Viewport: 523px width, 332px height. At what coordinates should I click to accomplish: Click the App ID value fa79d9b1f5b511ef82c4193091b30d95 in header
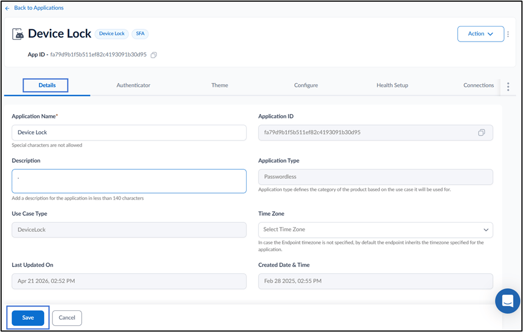pos(98,55)
